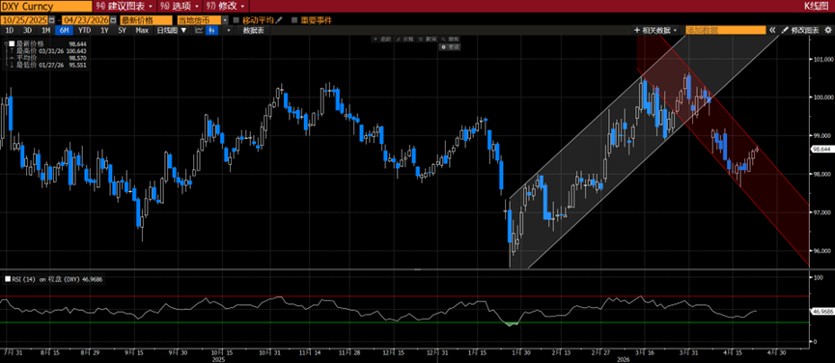
Task: Click the start date field 10/25/2025
Action: 24,19
